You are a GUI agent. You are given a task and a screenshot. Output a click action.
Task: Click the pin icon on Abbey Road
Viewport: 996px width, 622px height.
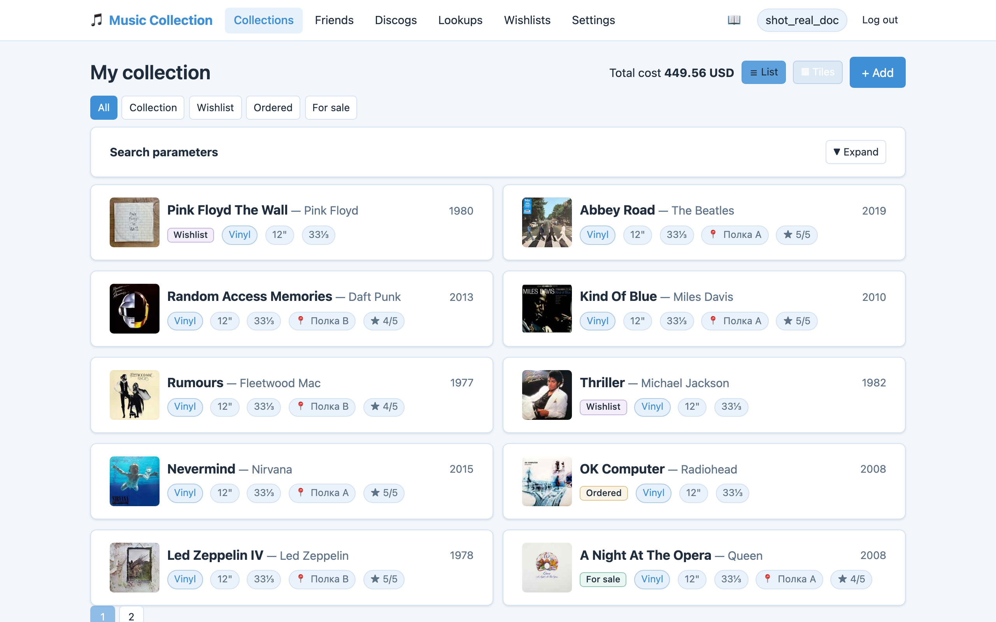[x=713, y=234]
